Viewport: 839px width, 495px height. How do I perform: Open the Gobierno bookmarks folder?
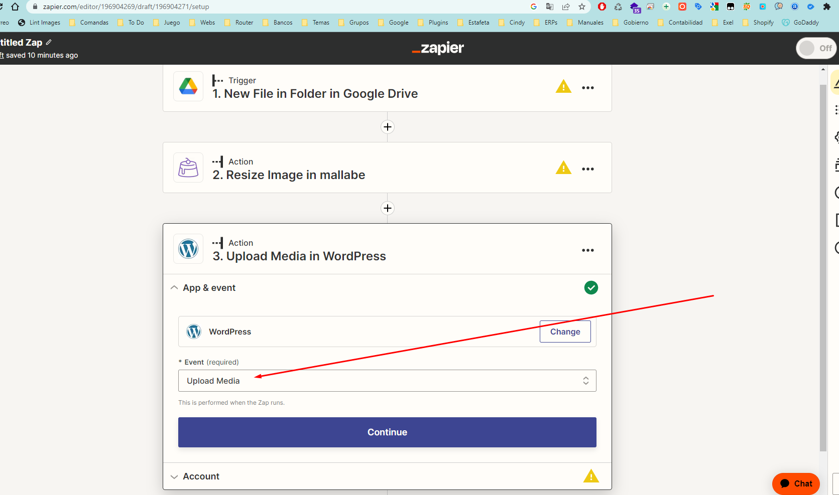coord(630,23)
